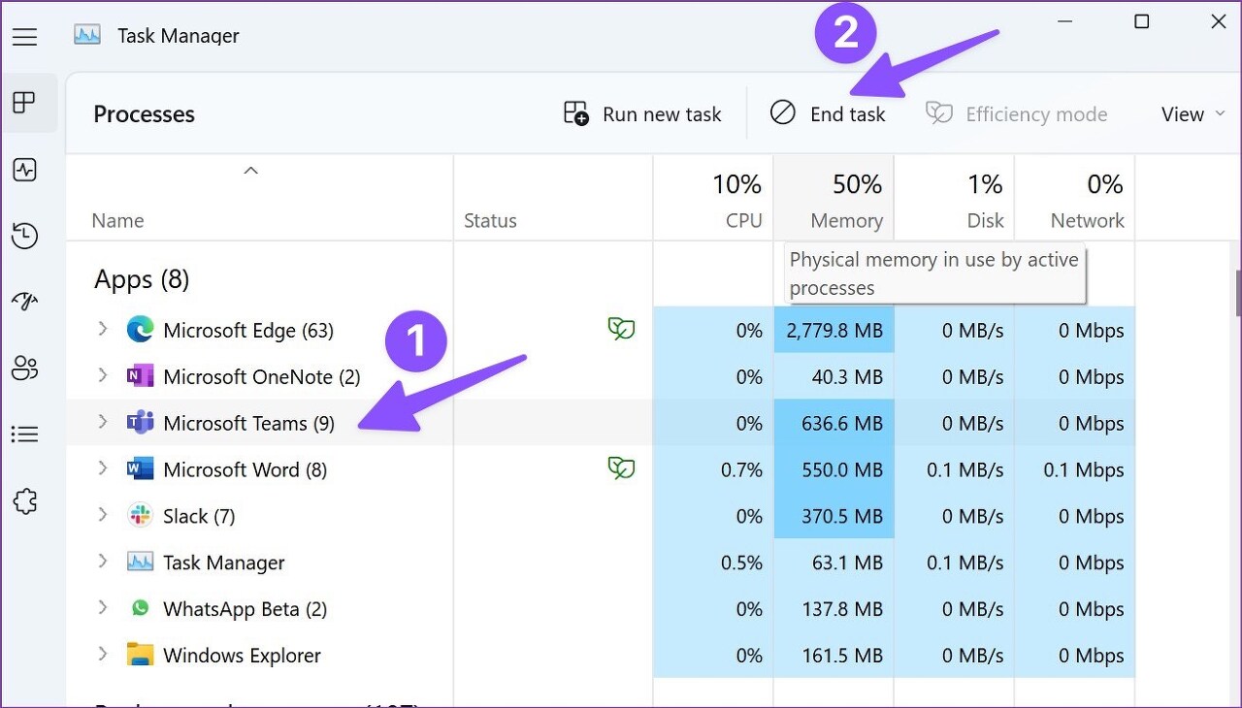
Task: Click the 161.5 MB memory cell
Action: 833,656
